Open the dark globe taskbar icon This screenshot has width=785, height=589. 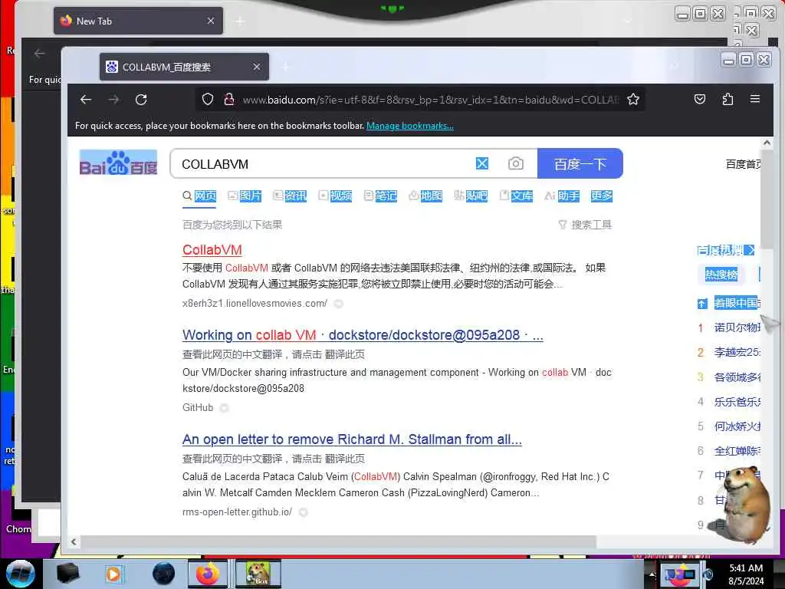point(164,574)
